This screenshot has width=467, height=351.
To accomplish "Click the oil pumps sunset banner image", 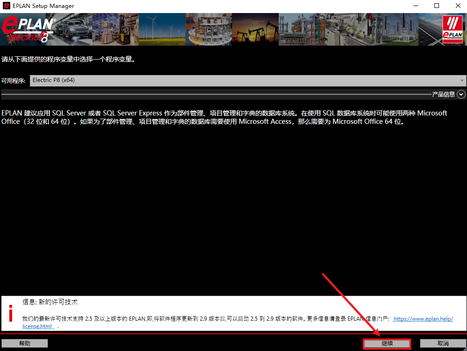I will pos(255,29).
